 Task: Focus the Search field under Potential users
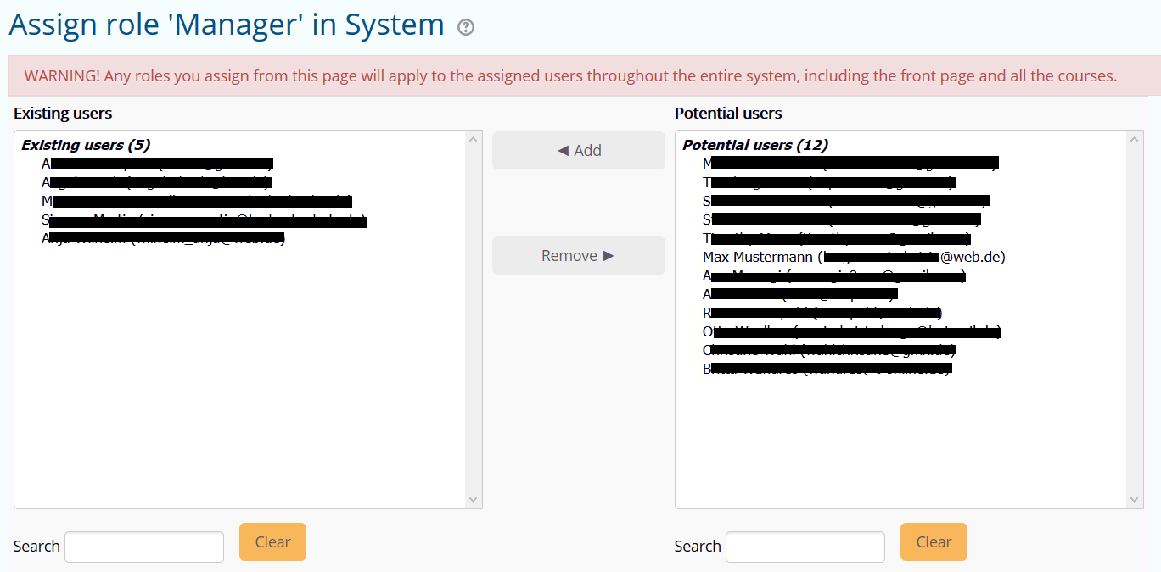tap(805, 547)
